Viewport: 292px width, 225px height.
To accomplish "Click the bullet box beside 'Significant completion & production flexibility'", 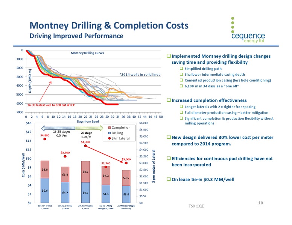I will pyautogui.click(x=181, y=118).
